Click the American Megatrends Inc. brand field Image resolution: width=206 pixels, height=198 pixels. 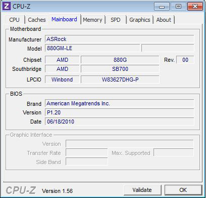point(119,103)
